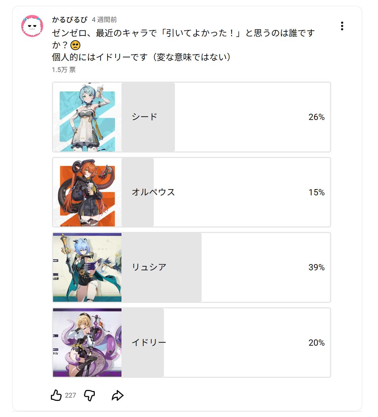Click the 227 like count number
This screenshot has height=417, width=378.
[71, 395]
